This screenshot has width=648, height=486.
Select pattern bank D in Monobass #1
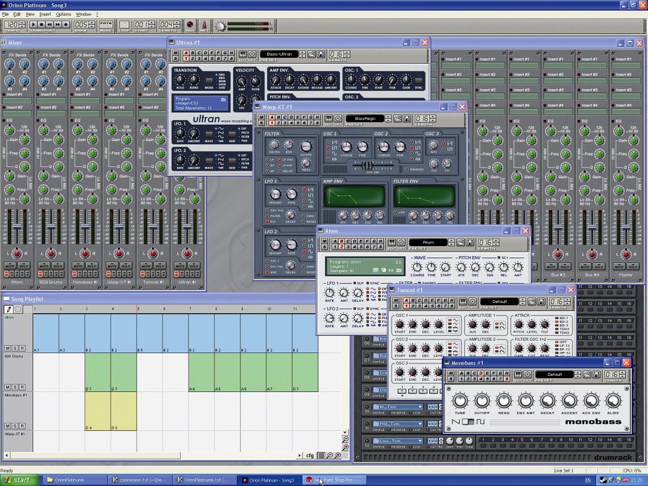[481, 373]
